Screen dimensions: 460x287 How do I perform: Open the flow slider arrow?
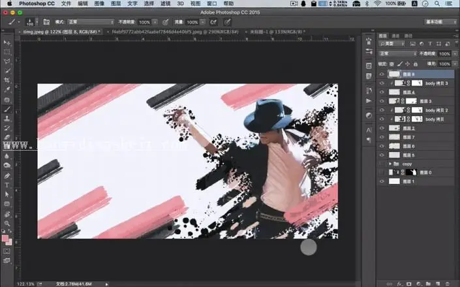(x=203, y=22)
